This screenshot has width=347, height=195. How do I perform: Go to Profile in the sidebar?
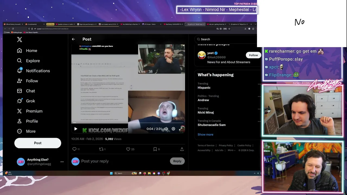27,121
